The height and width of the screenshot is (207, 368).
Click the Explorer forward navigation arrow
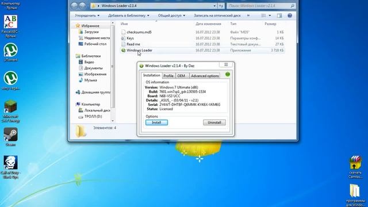pyautogui.click(x=82, y=6)
